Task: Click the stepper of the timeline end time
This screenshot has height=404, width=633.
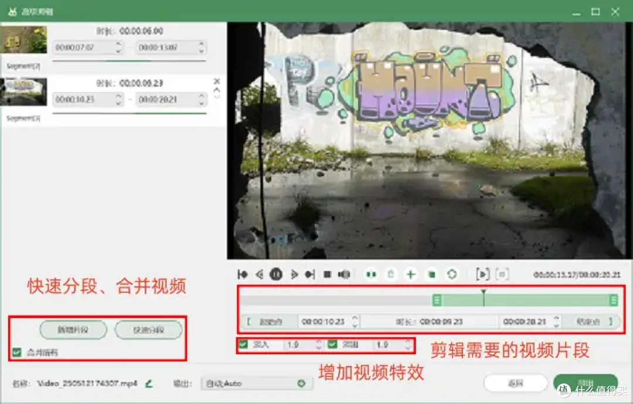Action: click(556, 322)
